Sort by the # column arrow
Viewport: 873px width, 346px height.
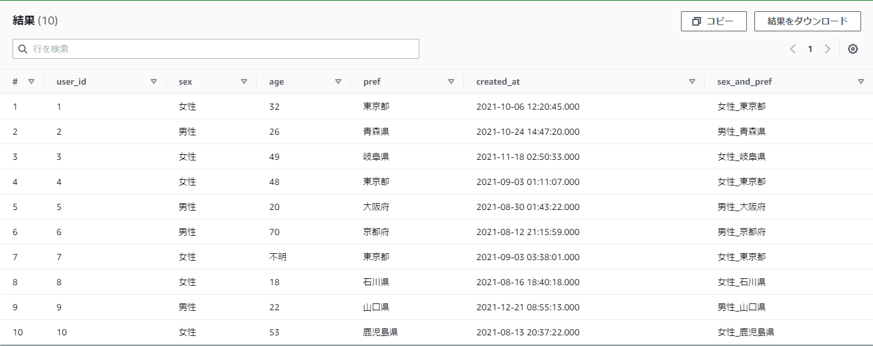31,81
